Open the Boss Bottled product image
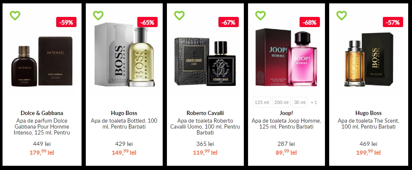Viewport: 412px width, 170px height. tap(124, 55)
